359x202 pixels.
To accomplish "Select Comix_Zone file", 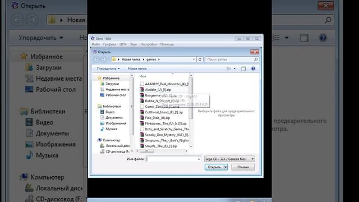I will click(159, 107).
